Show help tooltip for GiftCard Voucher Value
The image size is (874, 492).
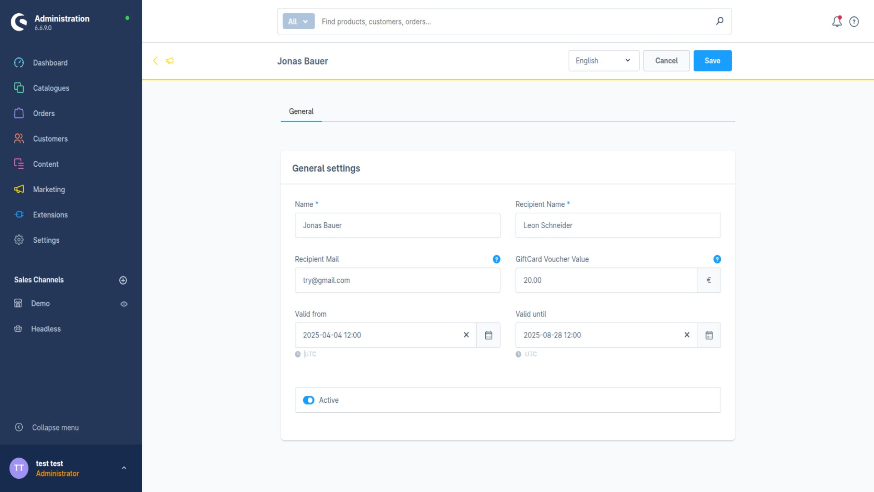(x=717, y=259)
